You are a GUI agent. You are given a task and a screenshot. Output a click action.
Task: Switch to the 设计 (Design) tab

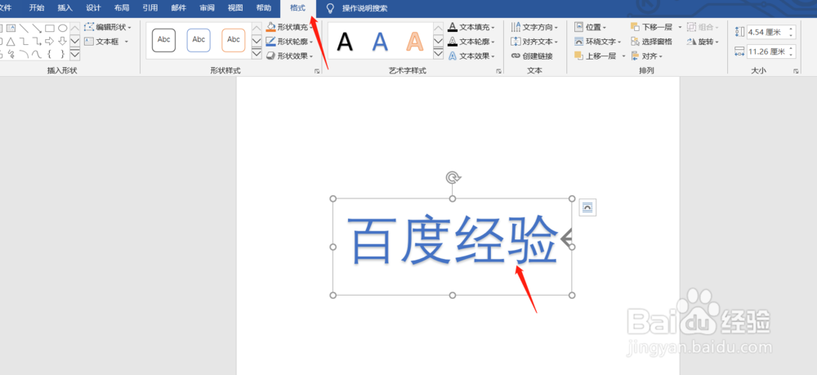93,8
